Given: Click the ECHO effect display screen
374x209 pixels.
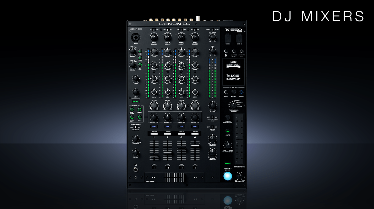Looking at the screenshot, I should point(233,71).
